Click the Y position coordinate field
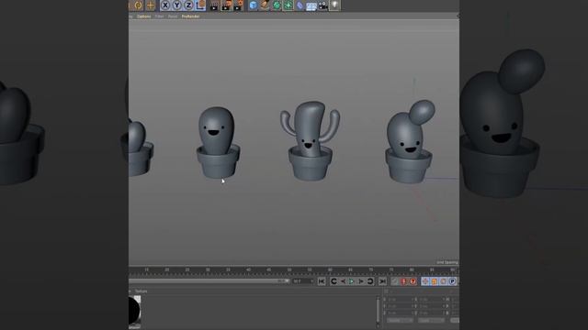This screenshot has height=330, width=588. click(400, 306)
